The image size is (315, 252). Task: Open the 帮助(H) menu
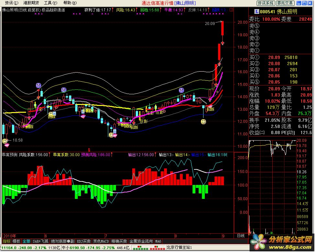[70, 3]
